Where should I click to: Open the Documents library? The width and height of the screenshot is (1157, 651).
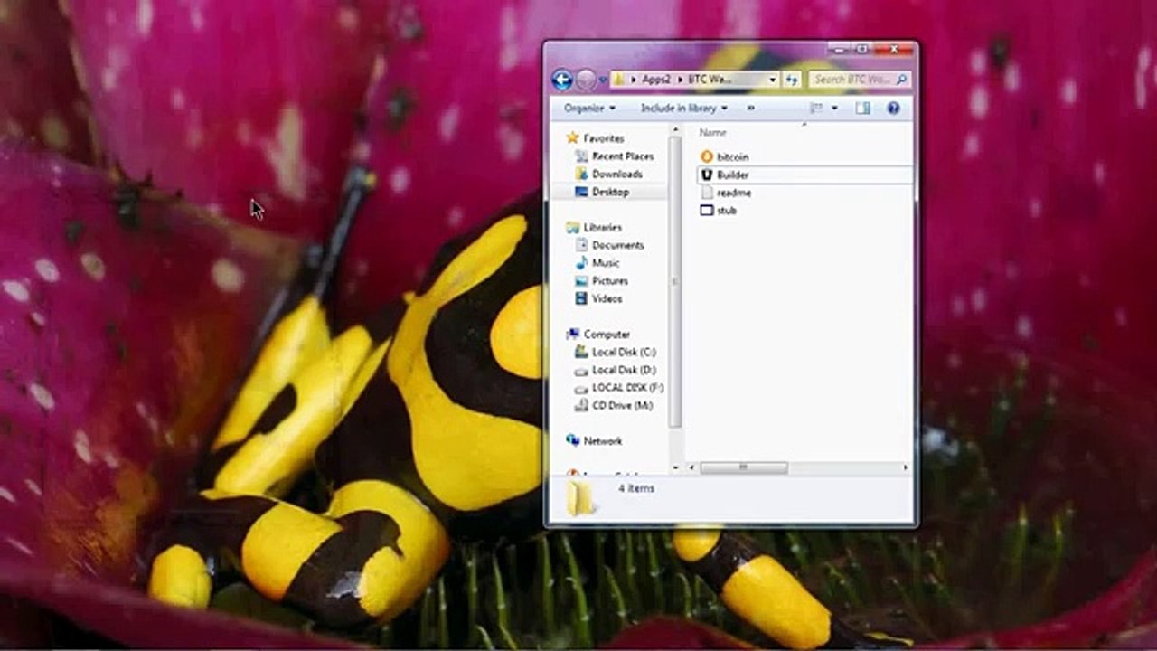(617, 245)
